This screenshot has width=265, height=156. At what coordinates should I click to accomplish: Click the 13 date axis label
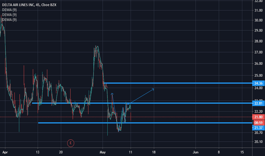(38, 152)
